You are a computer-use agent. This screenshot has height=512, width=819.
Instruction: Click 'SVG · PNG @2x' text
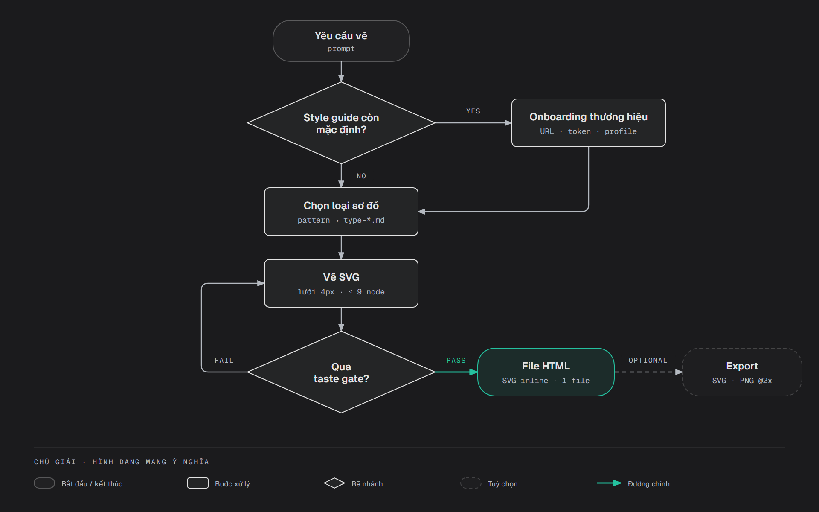click(x=742, y=381)
